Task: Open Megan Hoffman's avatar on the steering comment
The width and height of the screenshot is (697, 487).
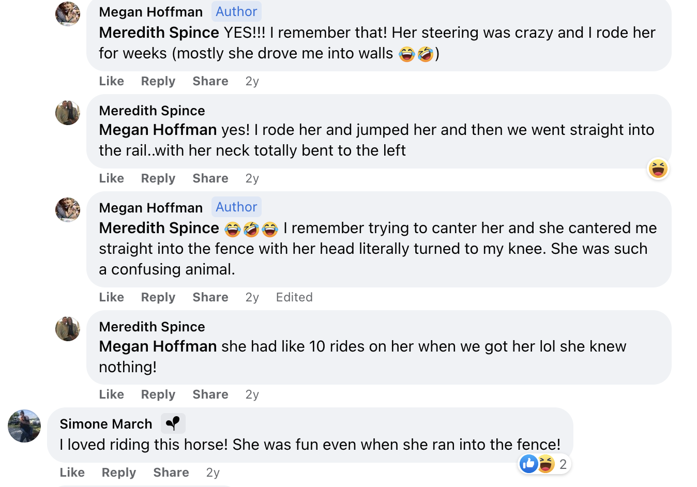Action: pyautogui.click(x=68, y=13)
